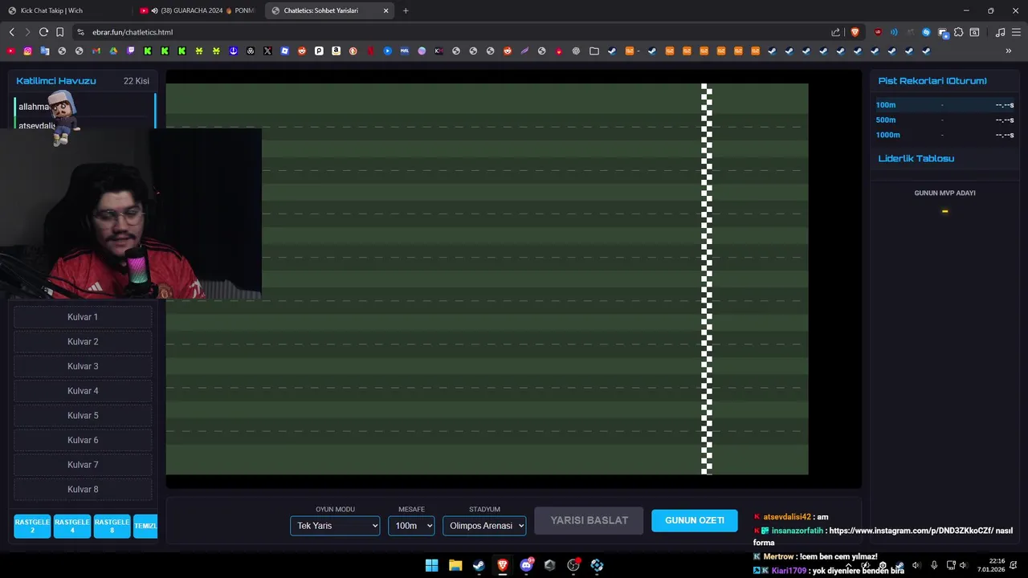Select the Kulvar 3 lane slot
Image resolution: width=1028 pixels, height=578 pixels.
[x=83, y=366]
